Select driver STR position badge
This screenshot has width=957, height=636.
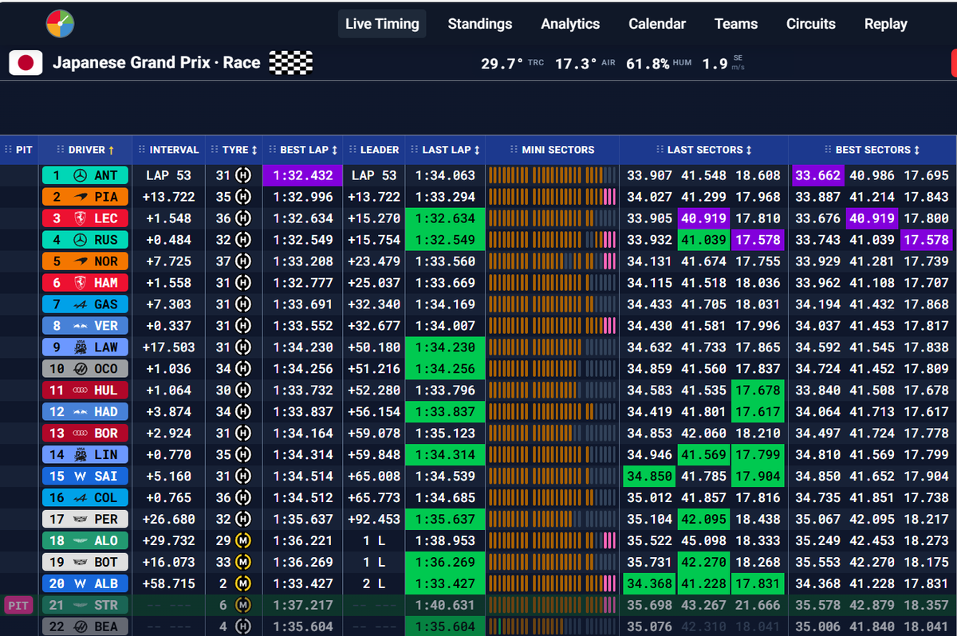85,606
